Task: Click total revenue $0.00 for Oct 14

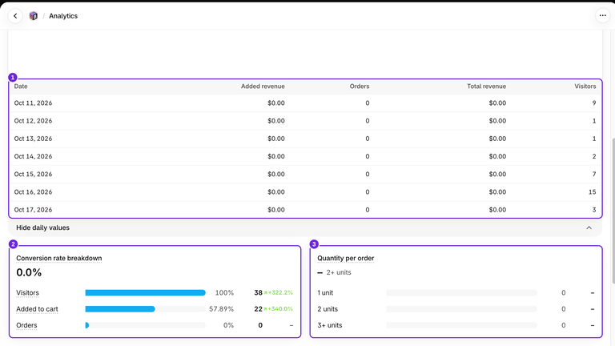Action: (497, 156)
